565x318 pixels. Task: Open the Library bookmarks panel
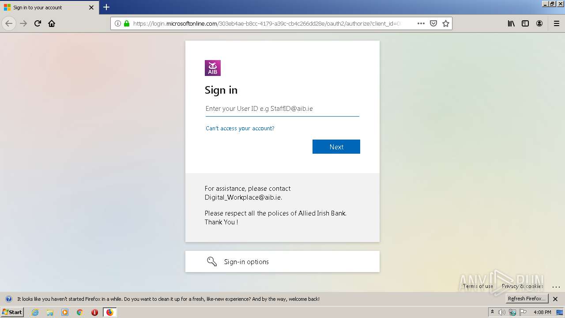(x=511, y=23)
